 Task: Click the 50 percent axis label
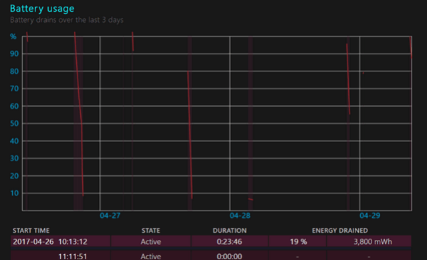point(15,123)
